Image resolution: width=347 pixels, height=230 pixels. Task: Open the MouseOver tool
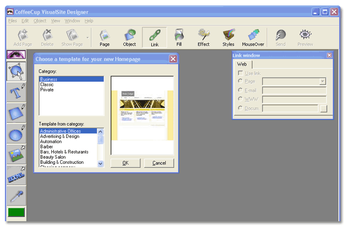(x=253, y=38)
